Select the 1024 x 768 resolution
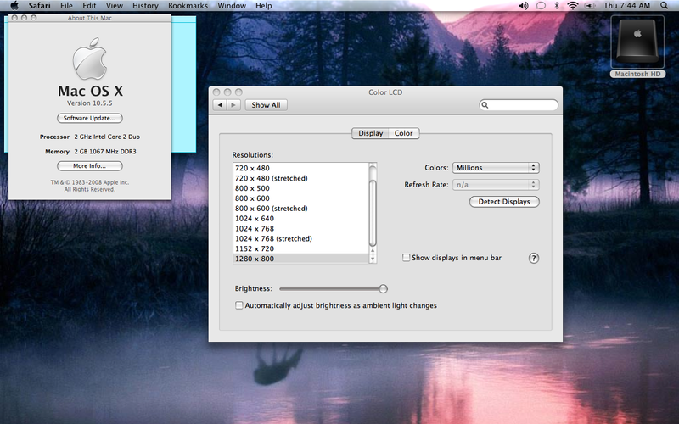Screen dimensions: 679x424 300,228
